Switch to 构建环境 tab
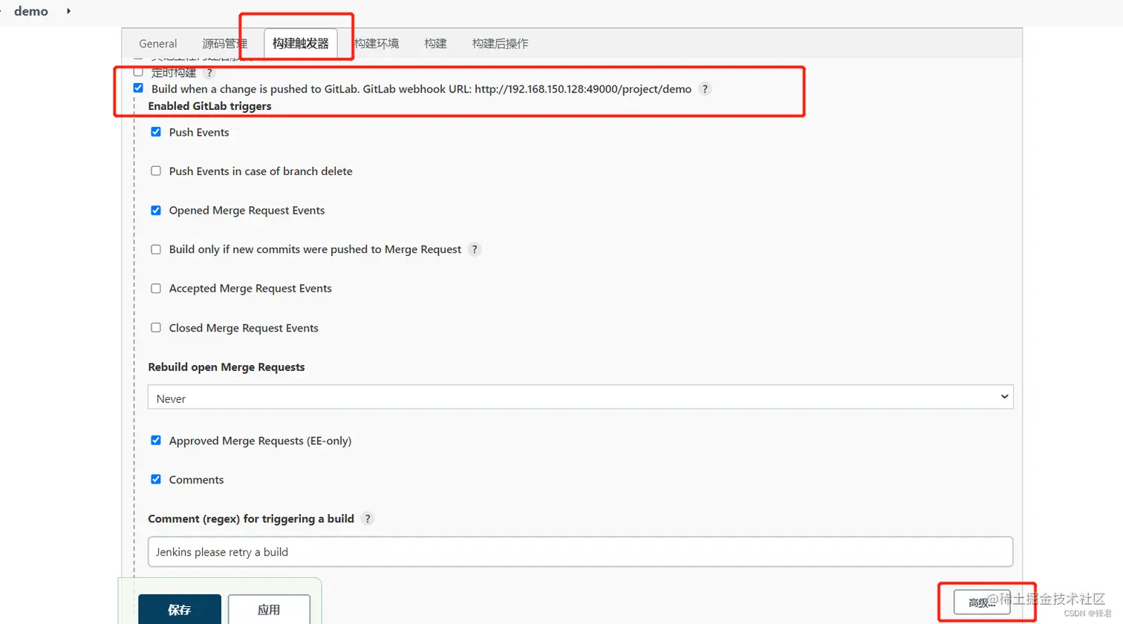The width and height of the screenshot is (1123, 624). coord(377,44)
